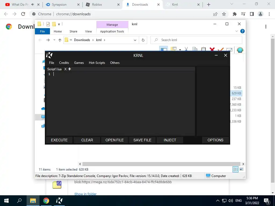Screen dimensions: 275x206
Task: Open KRNL Games menu
Action: pos(79,63)
